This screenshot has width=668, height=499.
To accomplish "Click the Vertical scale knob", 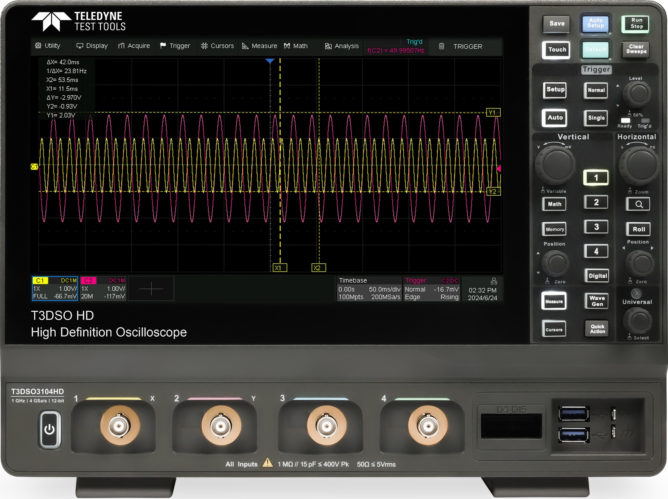I will click(x=555, y=165).
